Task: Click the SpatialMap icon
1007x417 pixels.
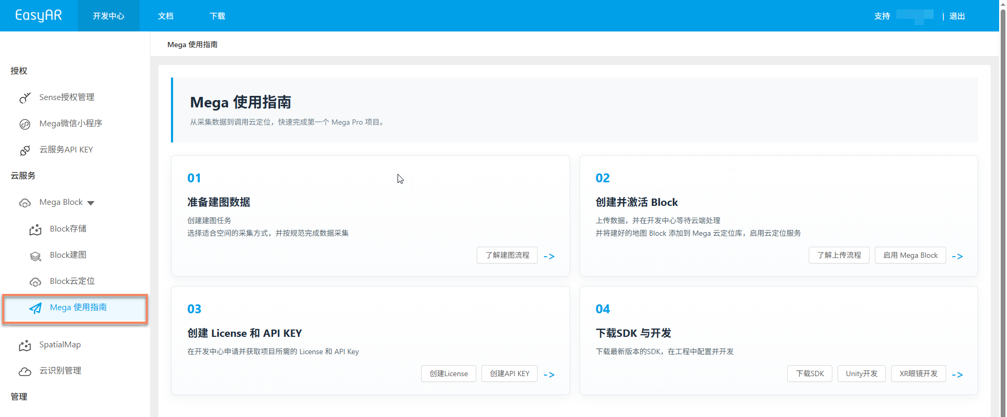Action: click(25, 345)
